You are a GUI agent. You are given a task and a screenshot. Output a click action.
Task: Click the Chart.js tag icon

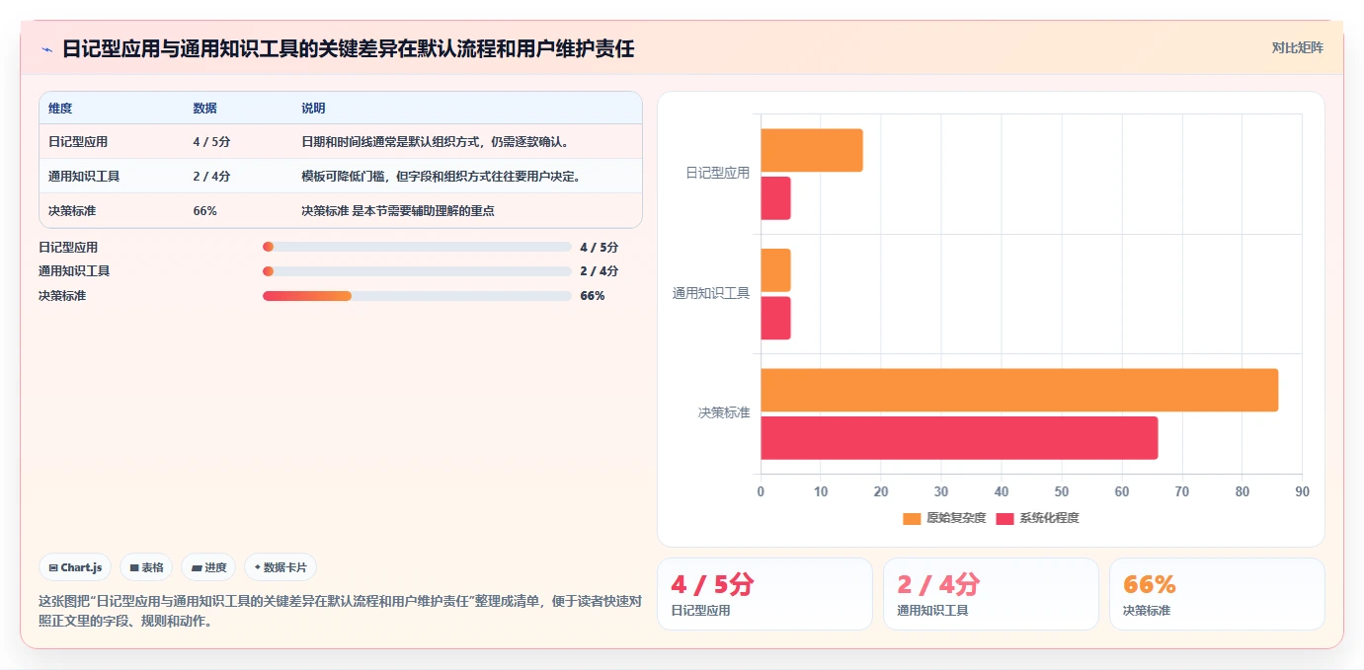point(53,567)
